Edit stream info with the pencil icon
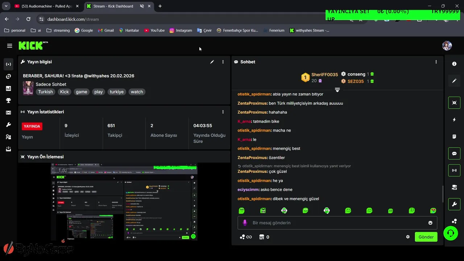 pos(212,62)
